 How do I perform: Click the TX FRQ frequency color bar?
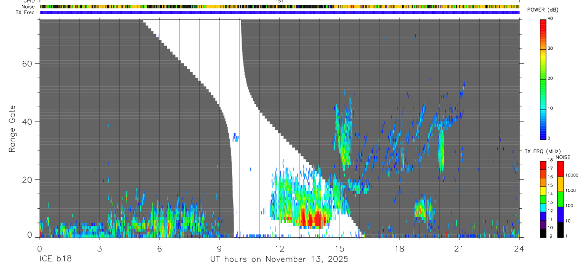pos(543,199)
